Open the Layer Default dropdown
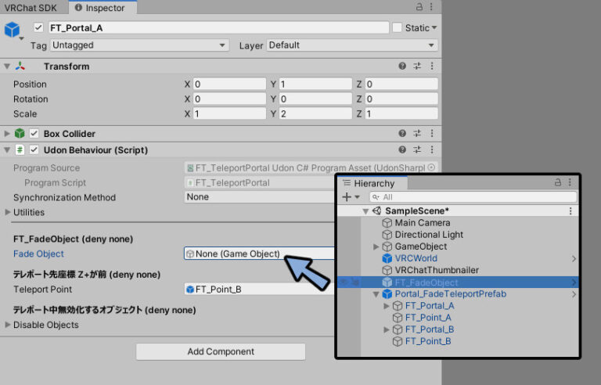Image resolution: width=601 pixels, height=385 pixels. (351, 45)
